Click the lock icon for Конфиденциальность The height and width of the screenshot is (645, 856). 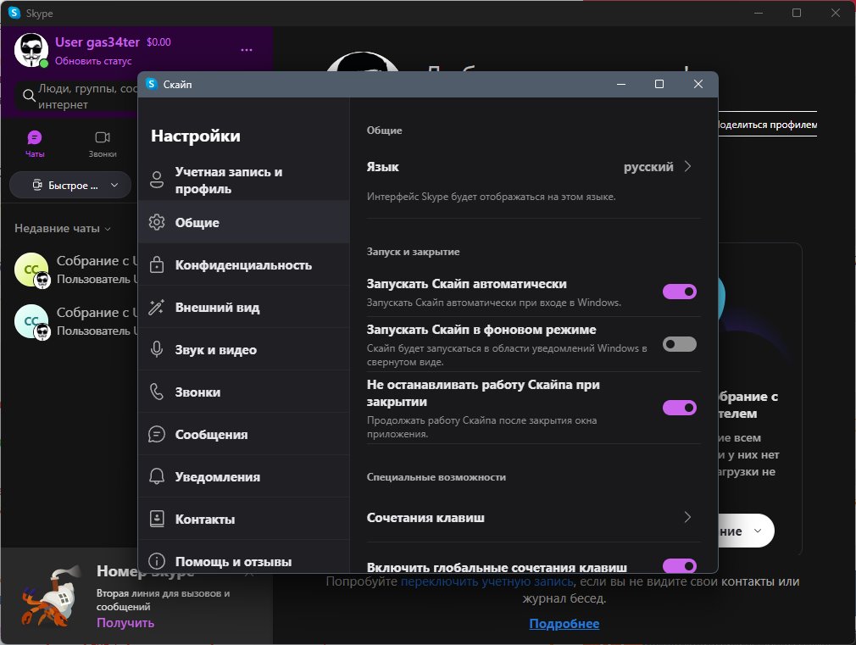[156, 265]
